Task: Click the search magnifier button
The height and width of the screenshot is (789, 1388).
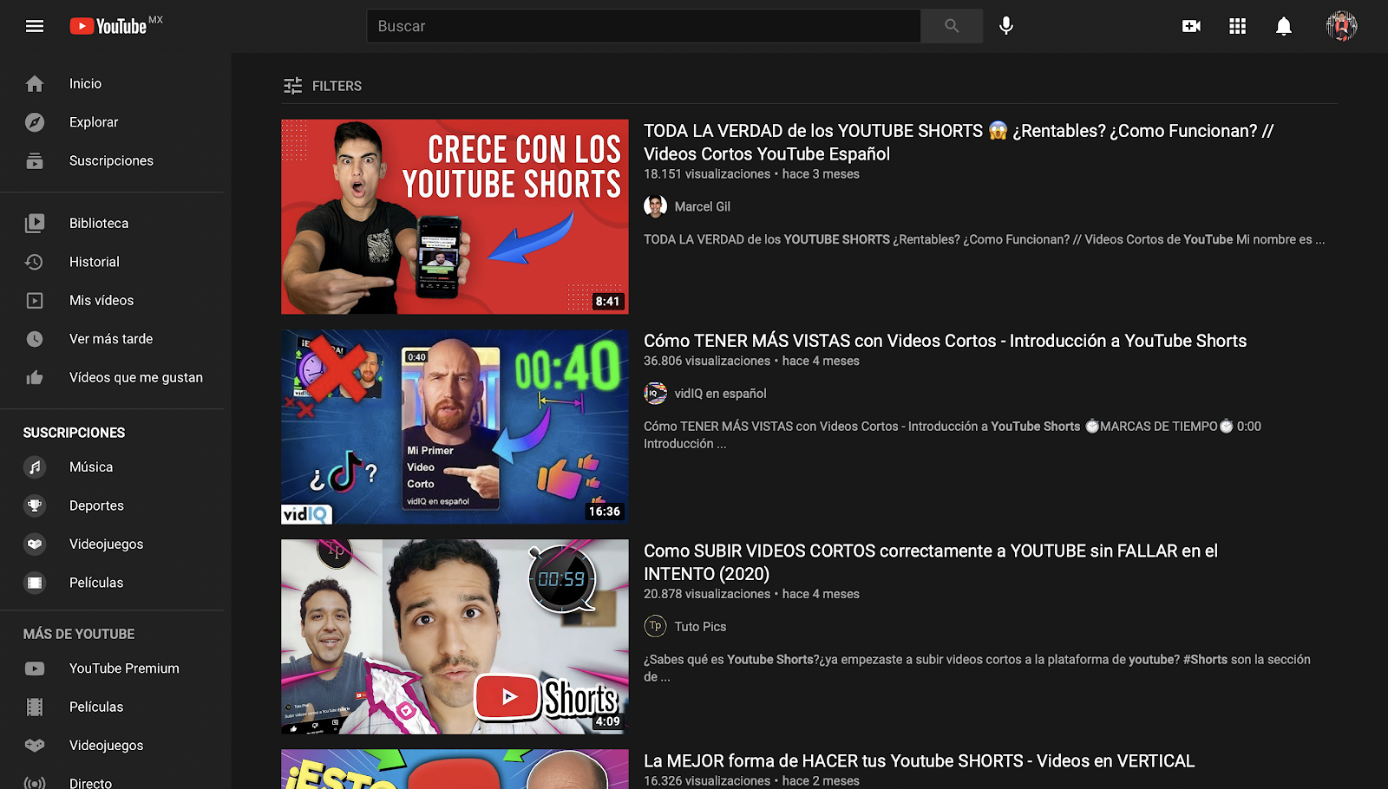Action: tap(952, 26)
